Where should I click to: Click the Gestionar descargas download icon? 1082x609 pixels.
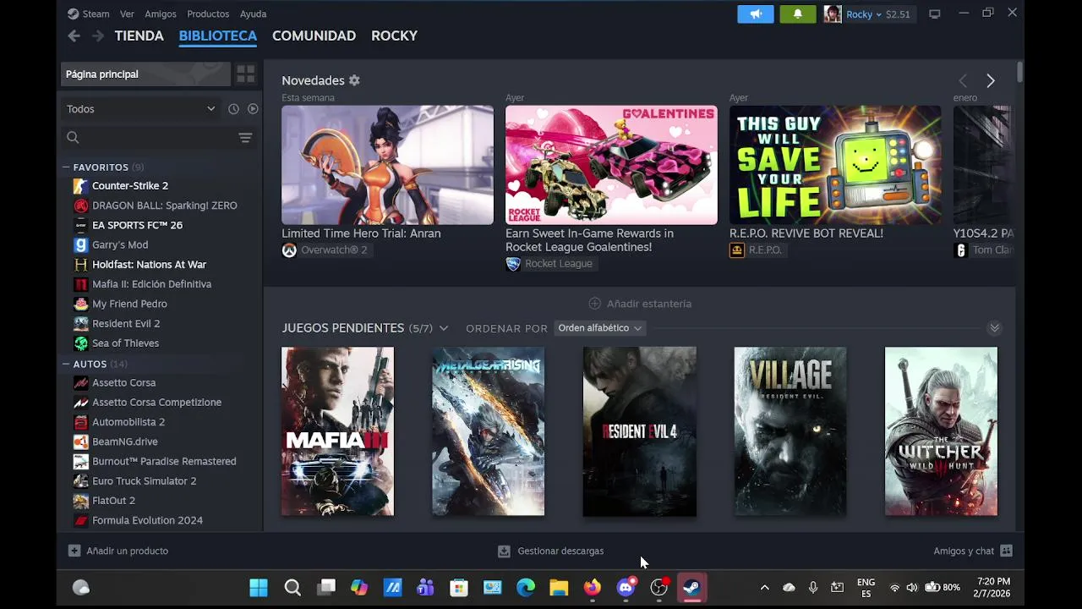(504, 551)
